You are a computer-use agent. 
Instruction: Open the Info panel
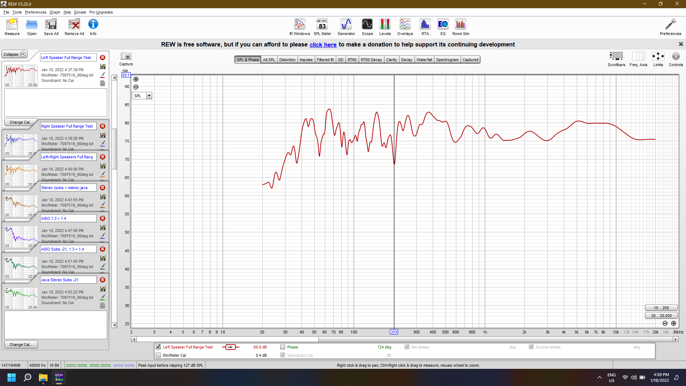click(x=93, y=27)
